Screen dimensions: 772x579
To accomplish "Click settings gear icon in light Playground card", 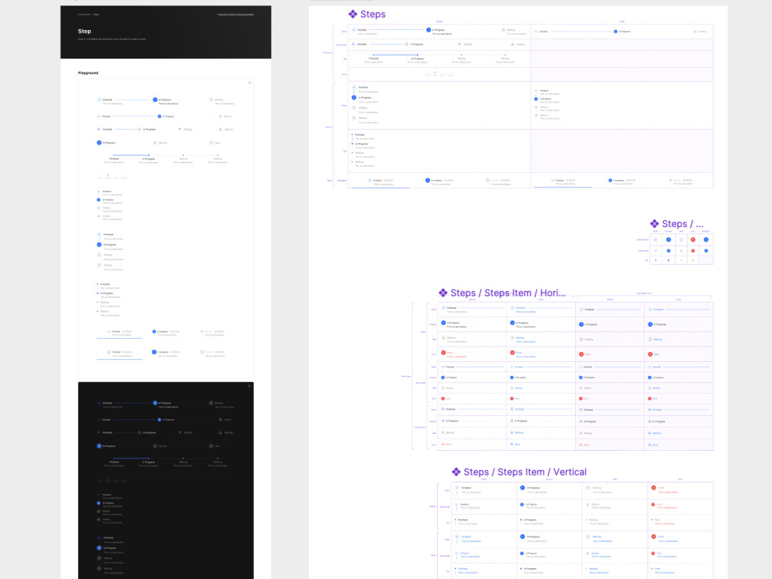I will click(249, 83).
